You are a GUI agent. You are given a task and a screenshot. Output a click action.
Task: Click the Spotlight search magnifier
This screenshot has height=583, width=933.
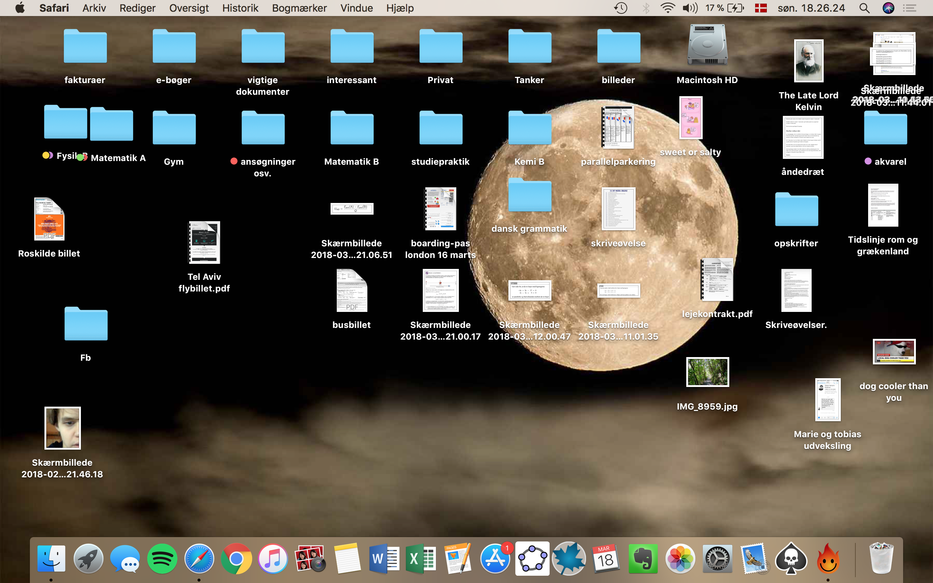864,8
